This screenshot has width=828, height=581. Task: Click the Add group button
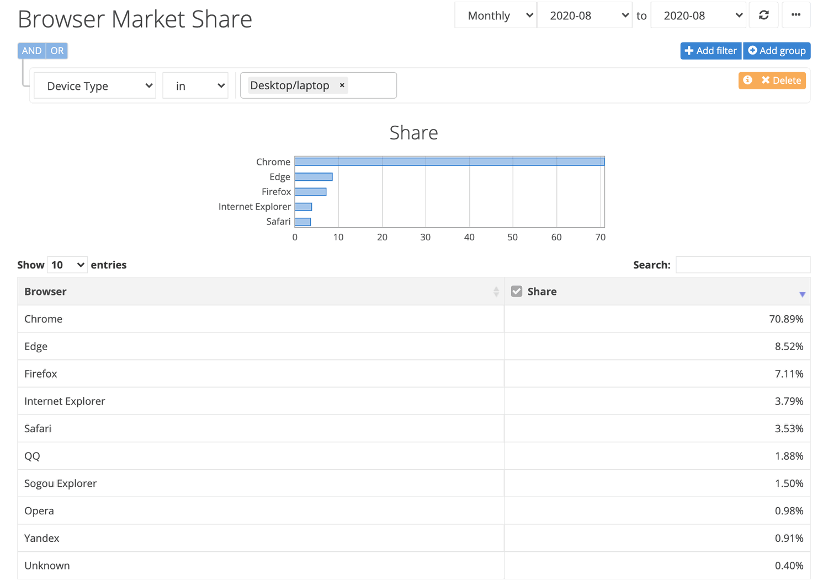[x=777, y=51]
